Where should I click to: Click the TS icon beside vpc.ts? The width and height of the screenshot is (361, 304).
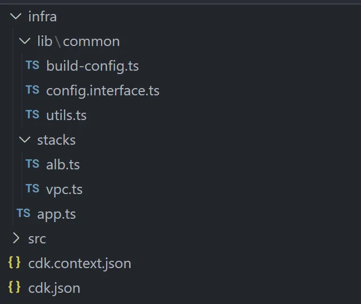(33, 189)
